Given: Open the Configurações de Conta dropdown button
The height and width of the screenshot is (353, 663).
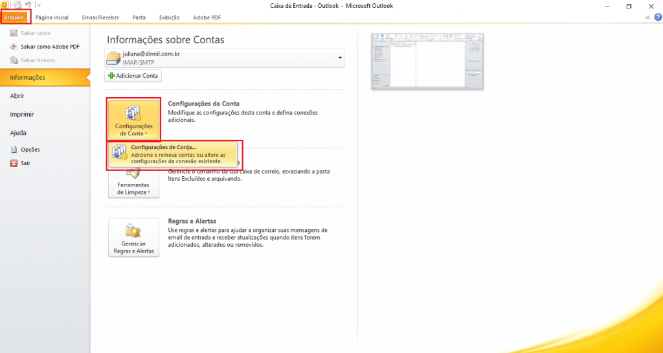Looking at the screenshot, I should click(133, 120).
